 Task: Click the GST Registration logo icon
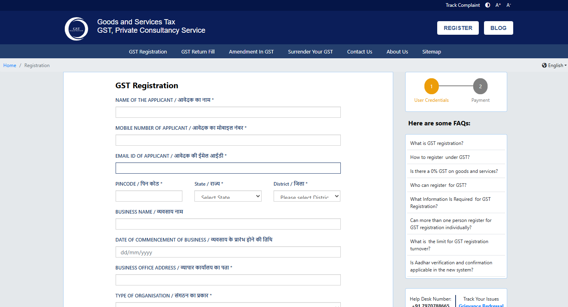[76, 29]
